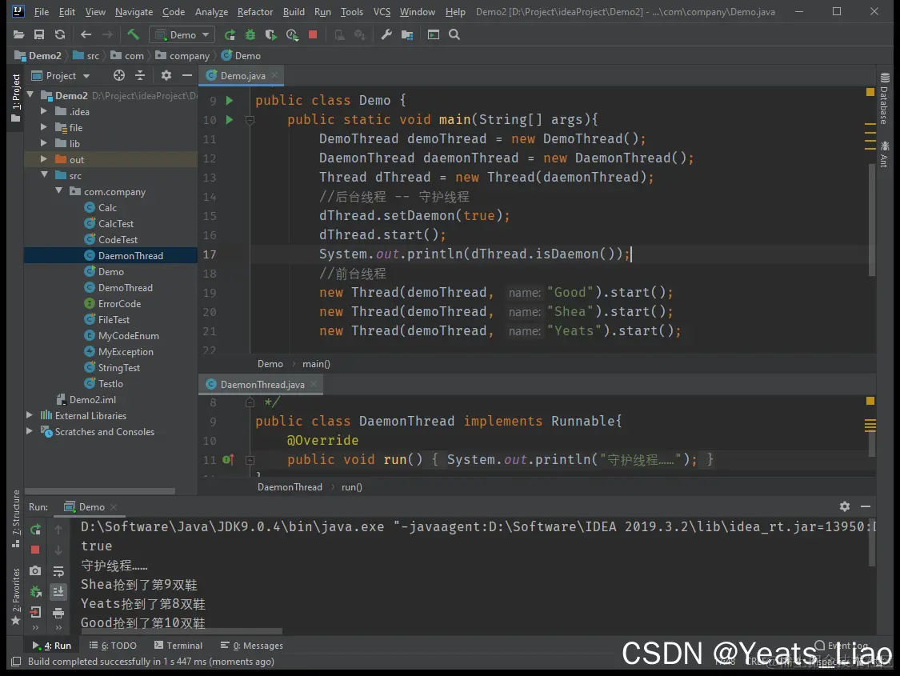The width and height of the screenshot is (900, 676).
Task: Expand External Libraries node
Action: (x=30, y=415)
